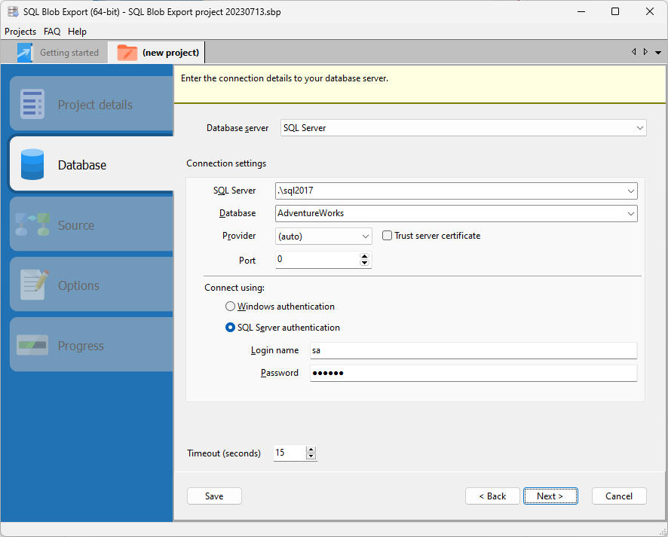Click the Save button
668x537 pixels.
pos(214,496)
